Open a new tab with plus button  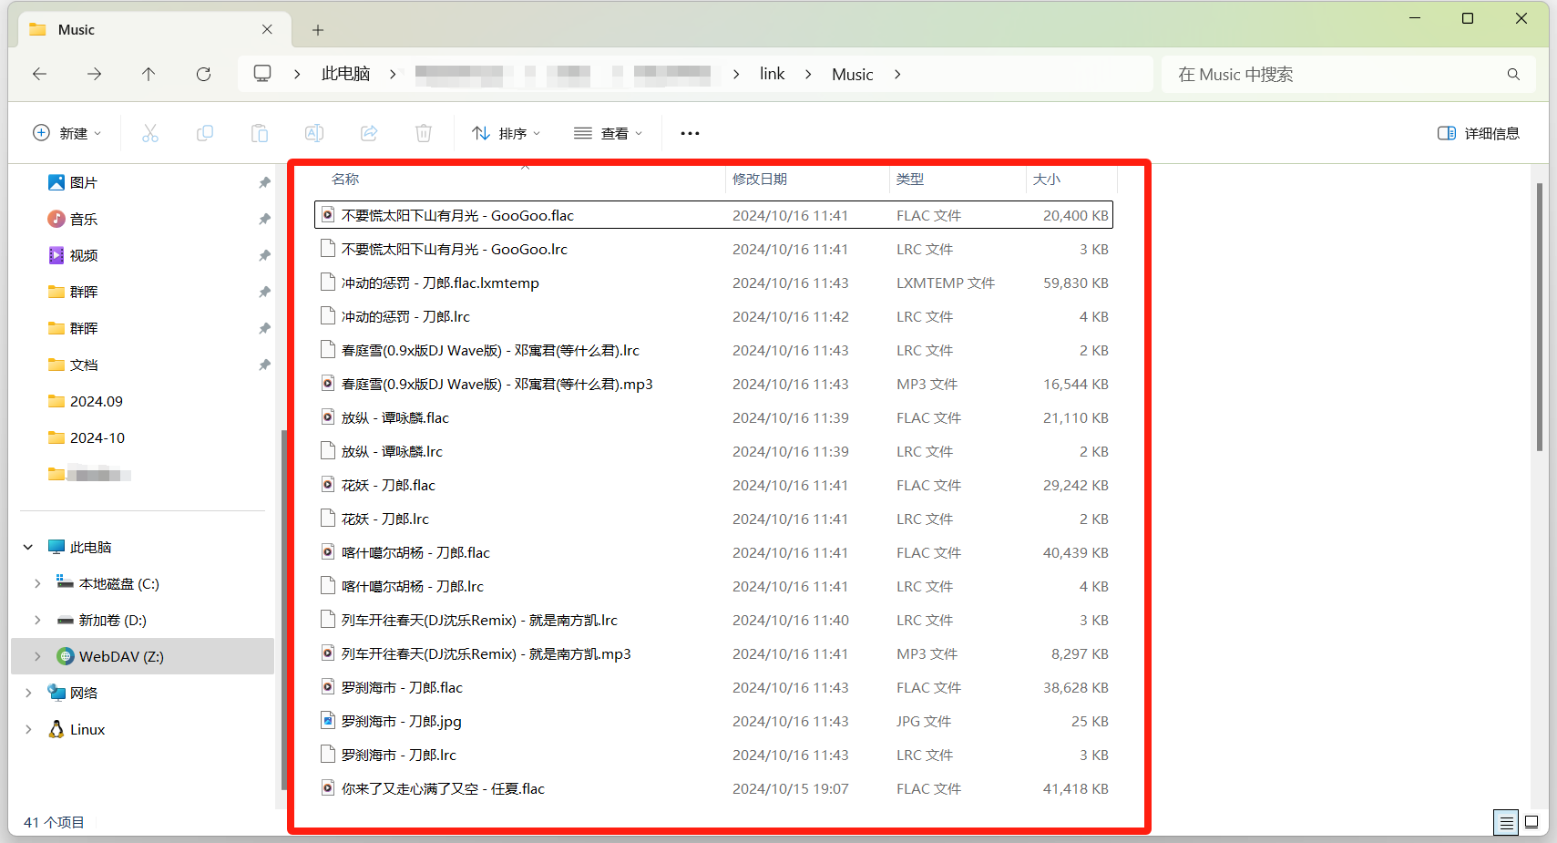[x=318, y=30]
